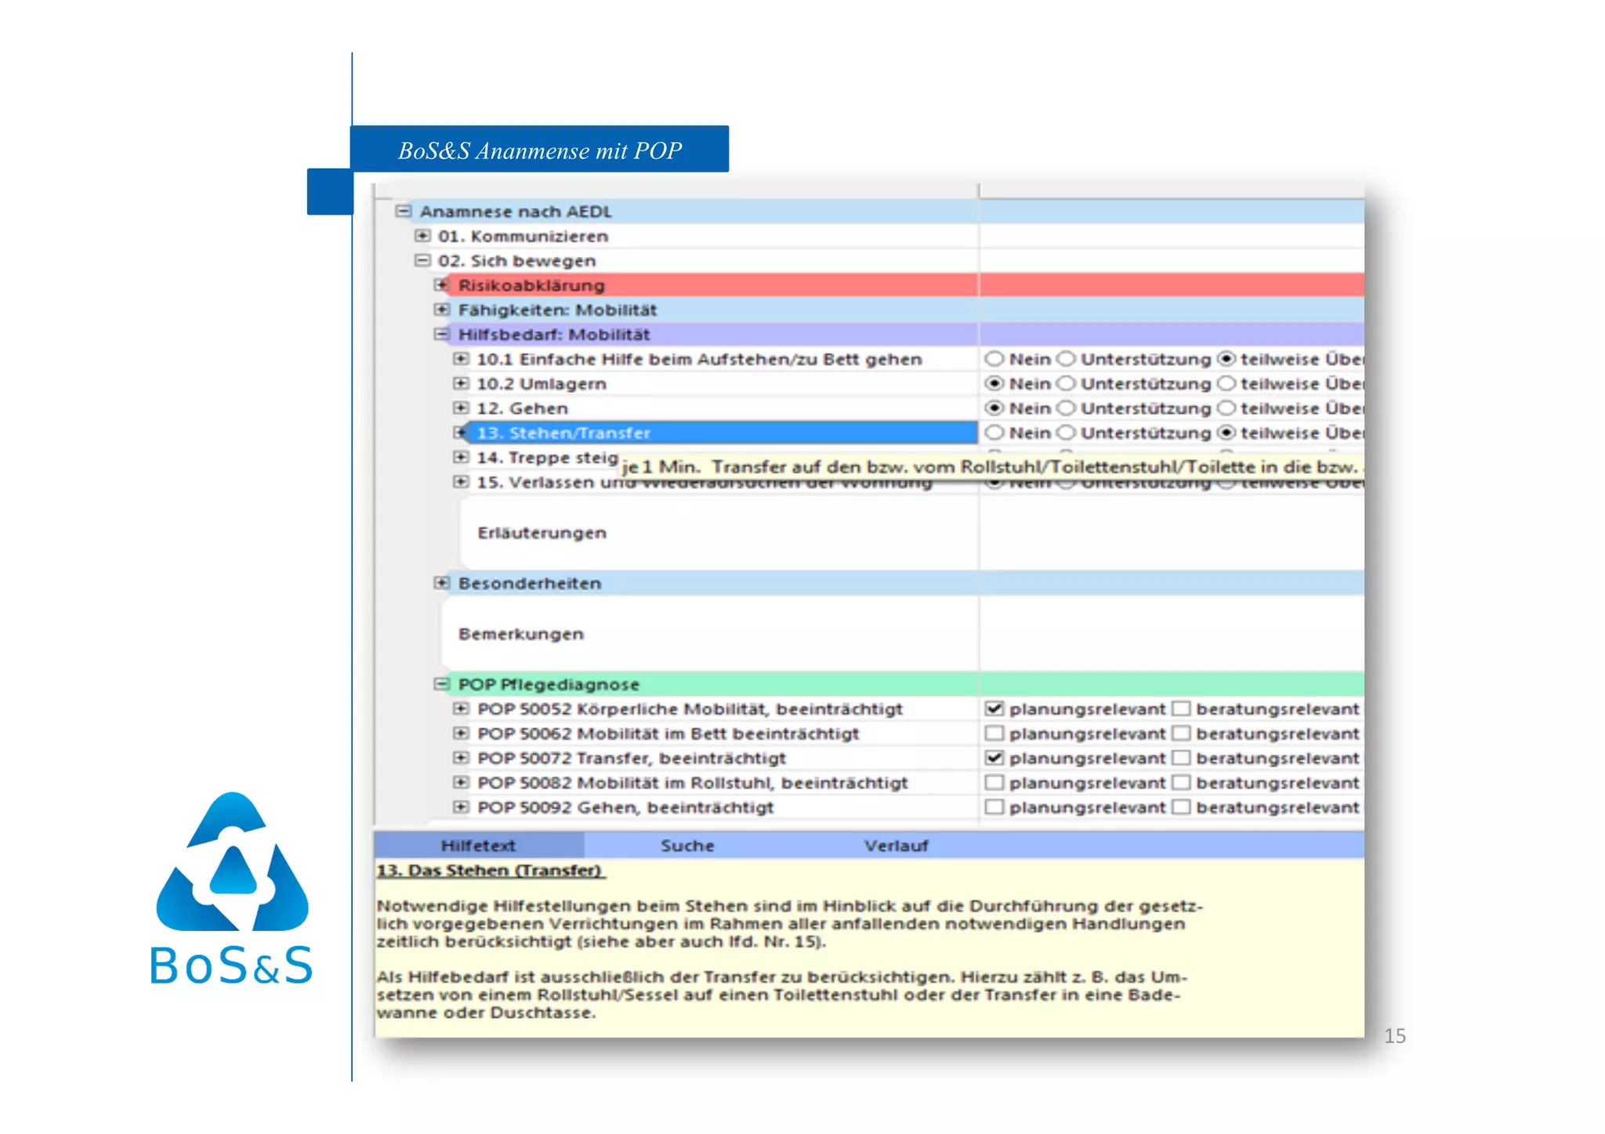Select Nein for 10.1 Einfache Hilfe
1605x1134 pixels.
pyautogui.click(x=995, y=359)
